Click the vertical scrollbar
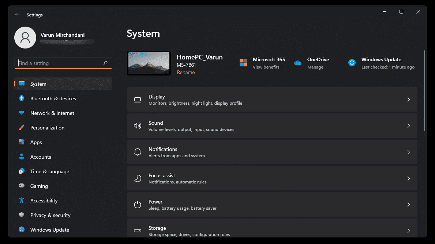 [x=424, y=91]
